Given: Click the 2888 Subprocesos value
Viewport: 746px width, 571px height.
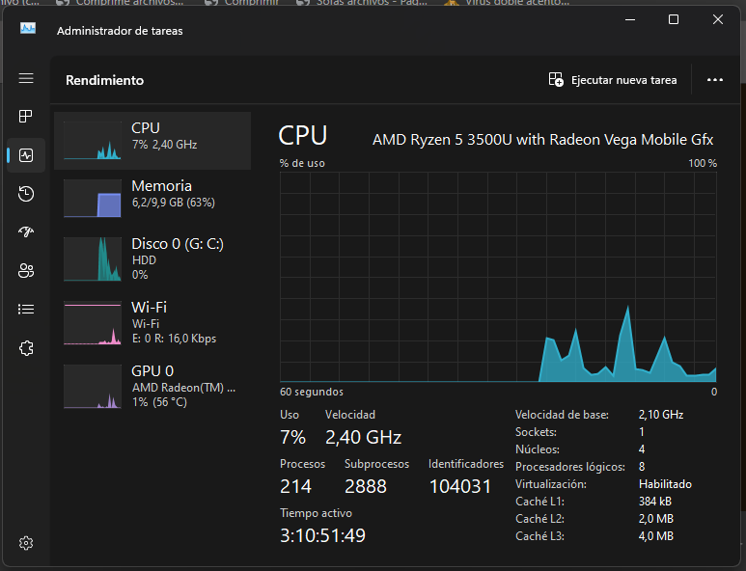Looking at the screenshot, I should click(x=366, y=486).
